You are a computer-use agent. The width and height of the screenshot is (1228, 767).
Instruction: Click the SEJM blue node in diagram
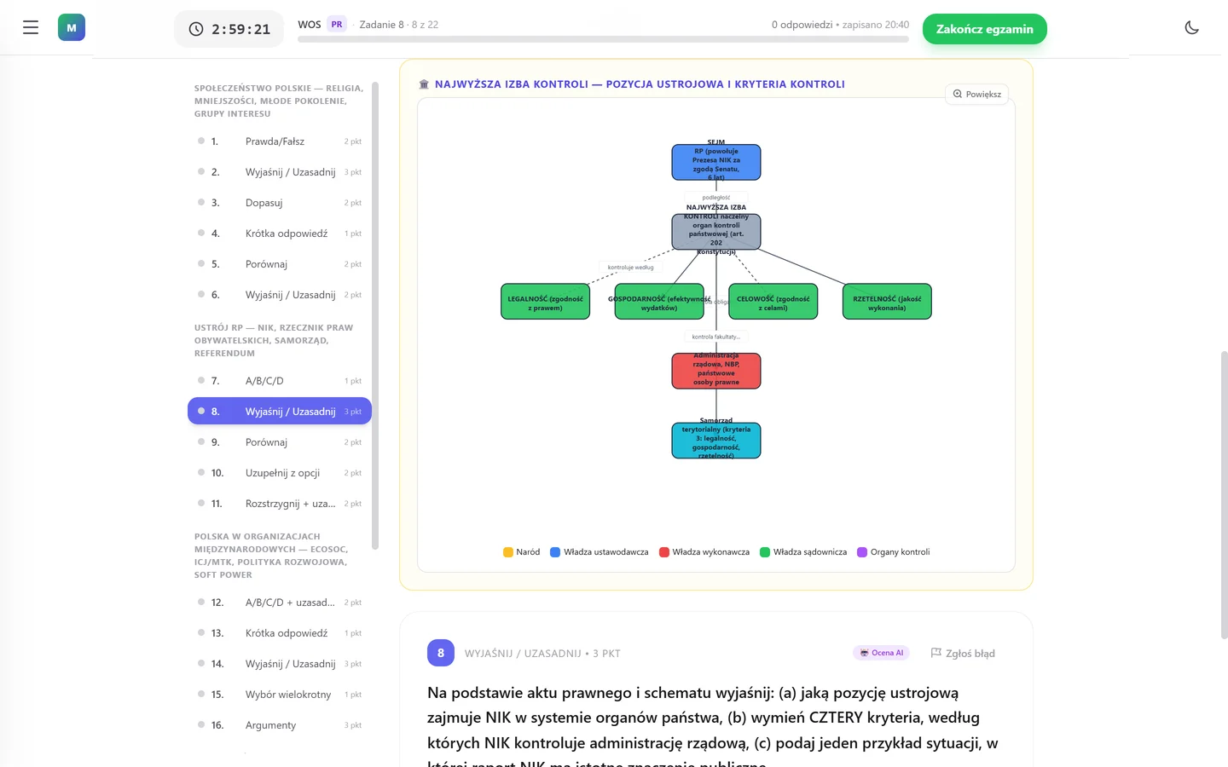(716, 162)
